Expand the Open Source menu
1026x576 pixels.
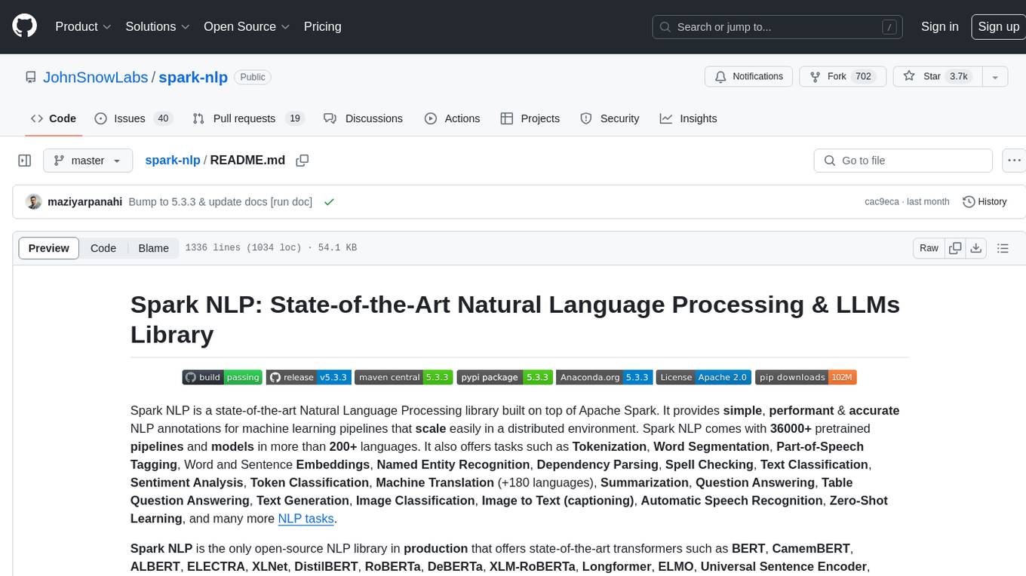click(x=247, y=26)
